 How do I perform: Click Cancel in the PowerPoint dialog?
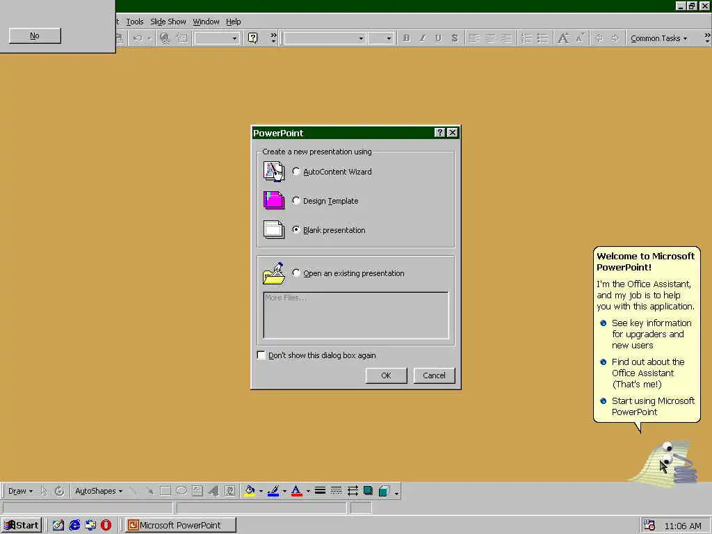[434, 375]
